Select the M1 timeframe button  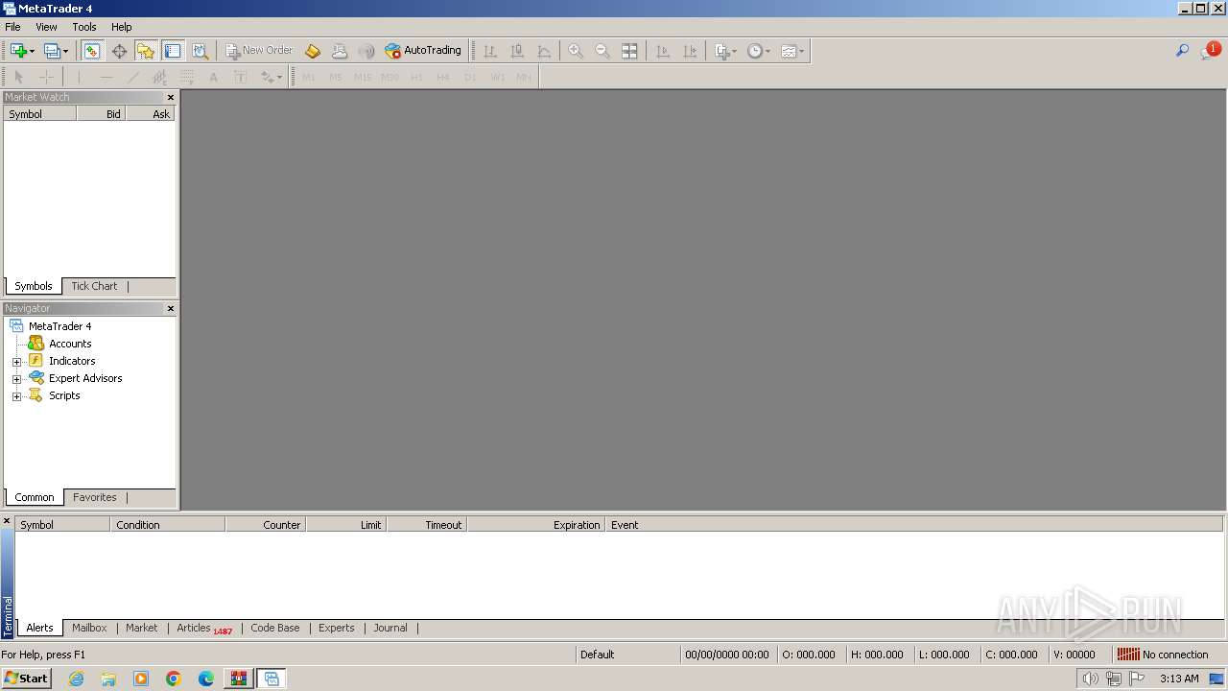(309, 77)
